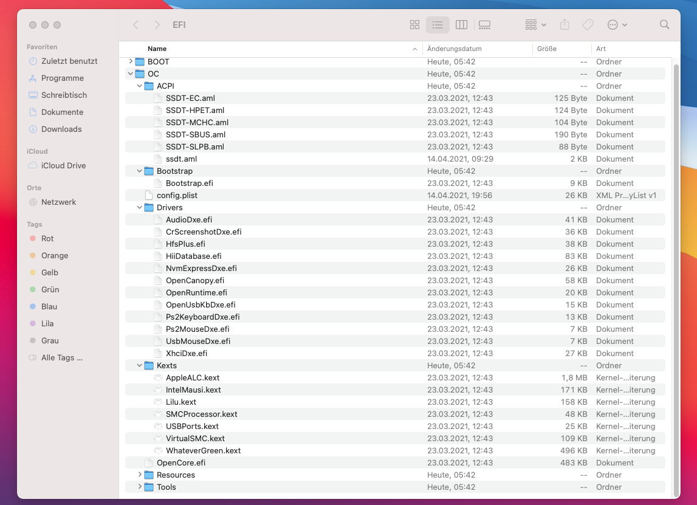Open iCloud Drive in the sidebar
The width and height of the screenshot is (697, 505).
click(57, 165)
